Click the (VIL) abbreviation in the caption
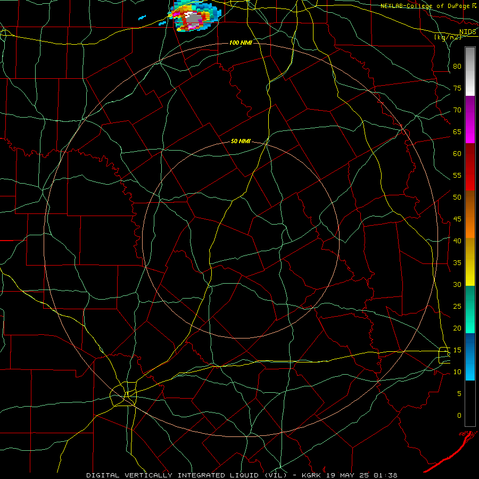 [275, 475]
